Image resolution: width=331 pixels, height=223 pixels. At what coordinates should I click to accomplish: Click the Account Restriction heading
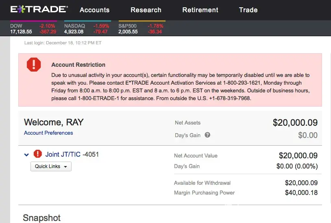pyautogui.click(x=78, y=65)
